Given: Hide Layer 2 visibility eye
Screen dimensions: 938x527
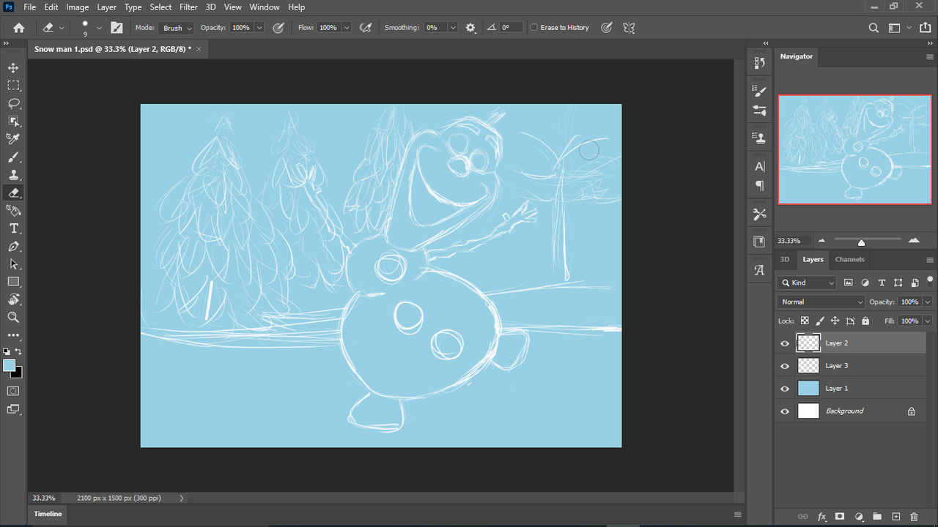Looking at the screenshot, I should [785, 343].
